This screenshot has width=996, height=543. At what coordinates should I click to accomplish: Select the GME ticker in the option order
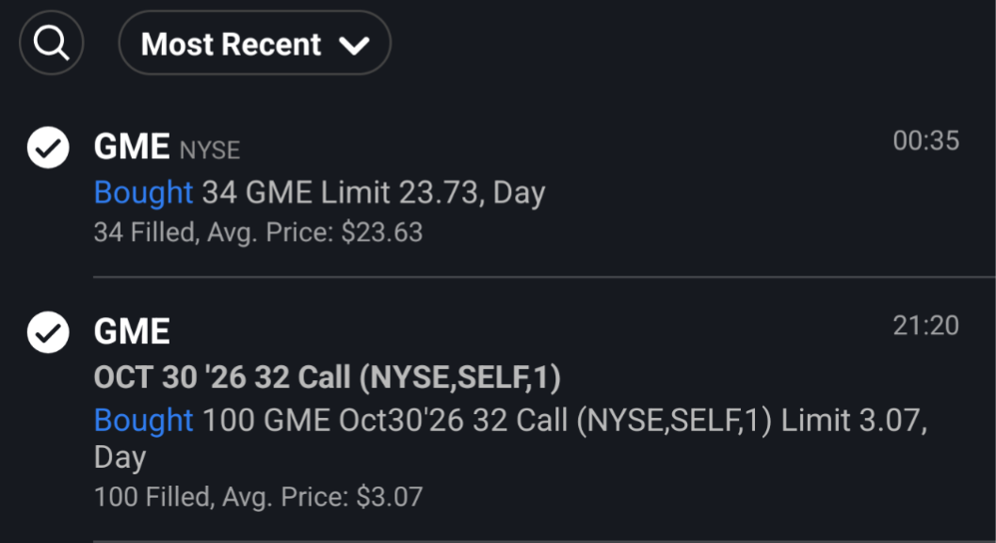[x=132, y=332]
